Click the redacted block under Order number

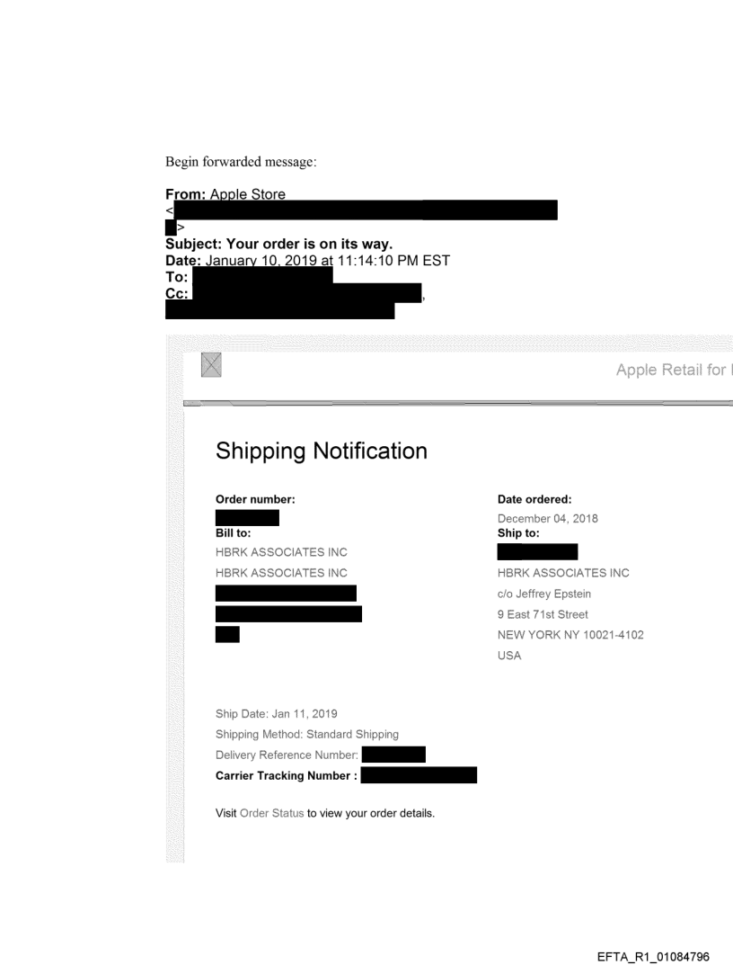[x=247, y=517]
